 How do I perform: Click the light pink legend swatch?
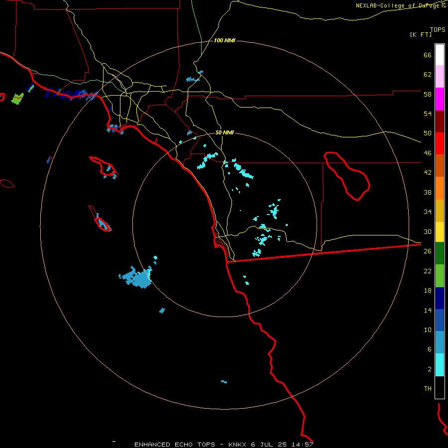tap(440, 76)
